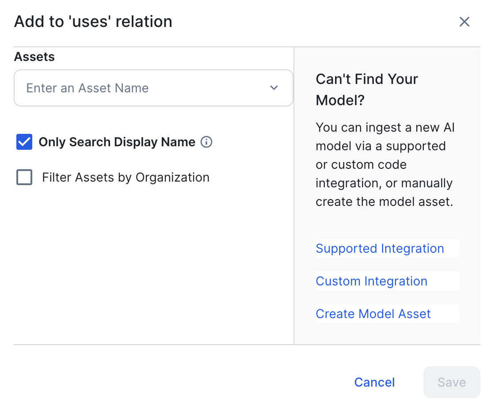Close the 'uses' relation dialog
495x410 pixels.
point(464,22)
